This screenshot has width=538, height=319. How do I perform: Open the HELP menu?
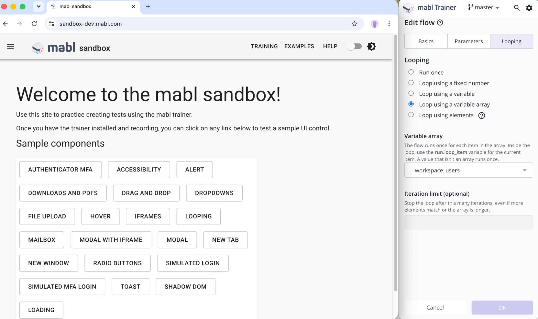point(330,46)
